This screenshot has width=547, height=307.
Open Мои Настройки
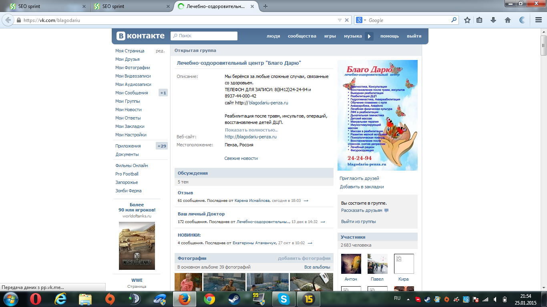131,135
